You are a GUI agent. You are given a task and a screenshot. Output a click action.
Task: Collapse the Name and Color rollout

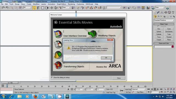(164, 43)
